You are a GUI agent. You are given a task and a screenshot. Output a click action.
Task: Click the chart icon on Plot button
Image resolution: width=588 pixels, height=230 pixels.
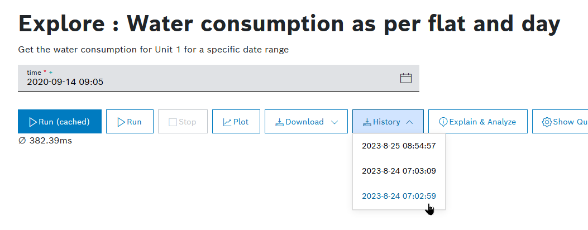227,122
